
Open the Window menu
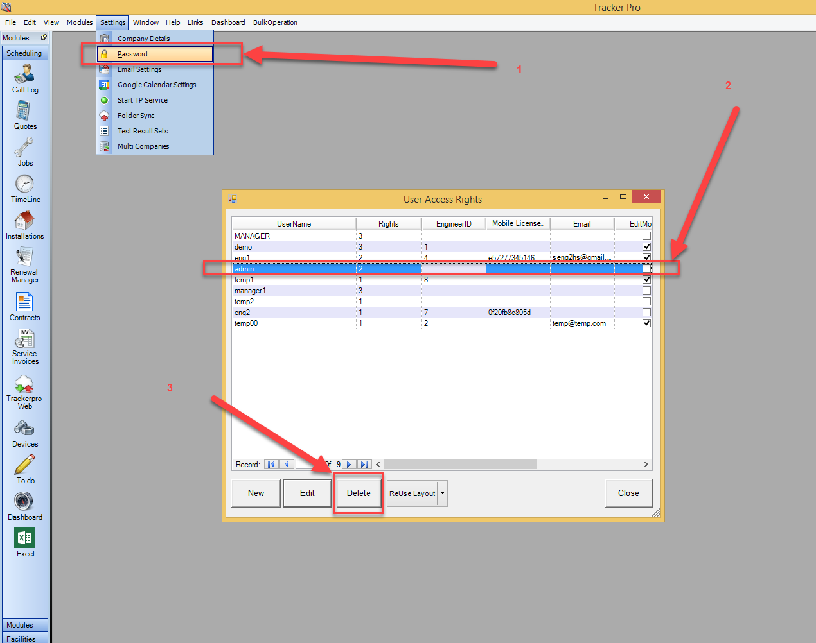[146, 22]
